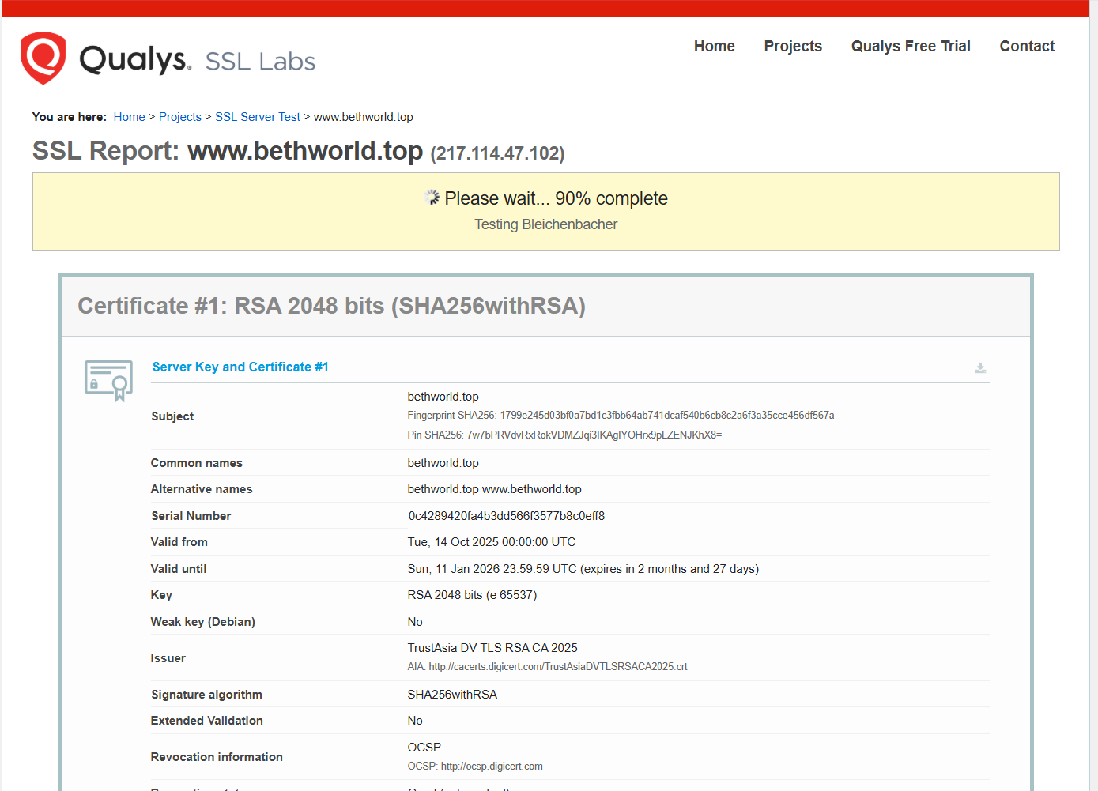Navigate to SSL Server Test breadcrumb
1098x791 pixels.
(257, 117)
